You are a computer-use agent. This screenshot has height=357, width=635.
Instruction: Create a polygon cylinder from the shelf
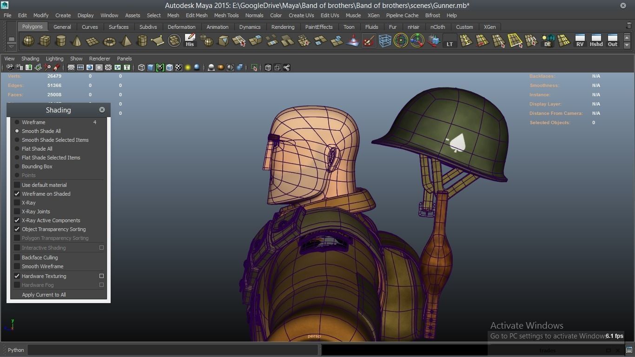(61, 41)
